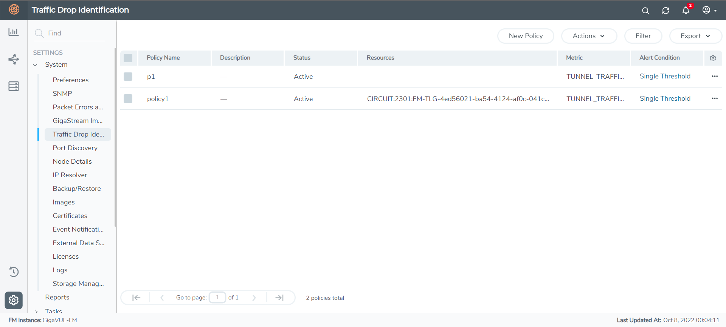
Task: Open the settings gear sidebar icon
Action: tap(14, 300)
